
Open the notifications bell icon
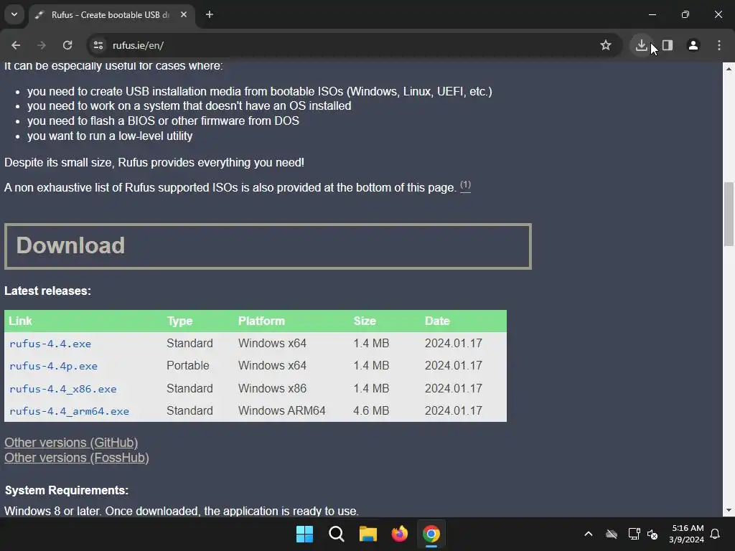pos(716,534)
